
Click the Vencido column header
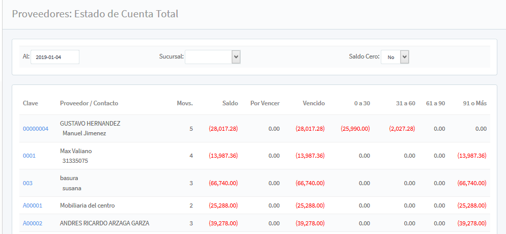pos(314,103)
